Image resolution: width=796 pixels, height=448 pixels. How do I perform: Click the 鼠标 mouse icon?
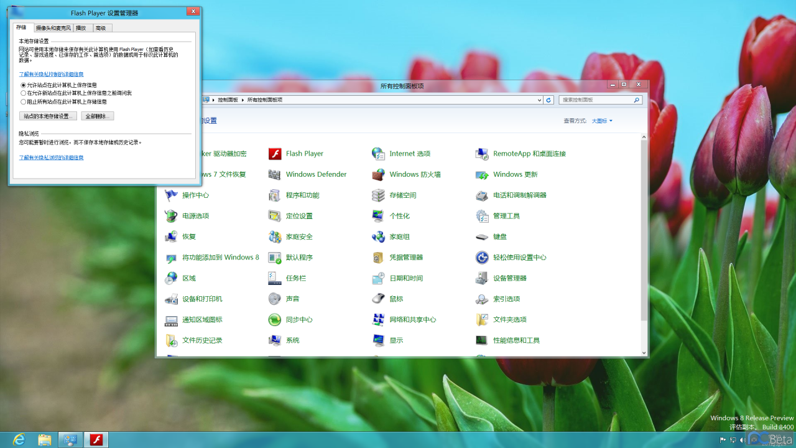pos(378,299)
